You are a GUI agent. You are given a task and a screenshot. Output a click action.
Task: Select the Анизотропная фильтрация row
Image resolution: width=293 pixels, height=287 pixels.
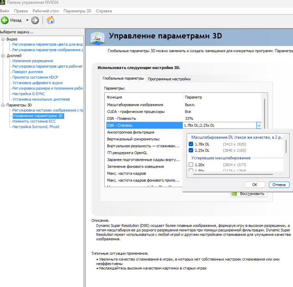click(x=144, y=132)
